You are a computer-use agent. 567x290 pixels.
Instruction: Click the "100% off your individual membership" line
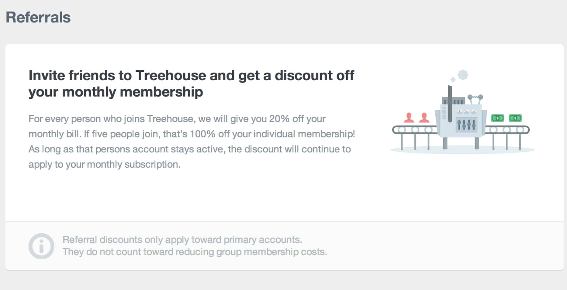coord(192,134)
